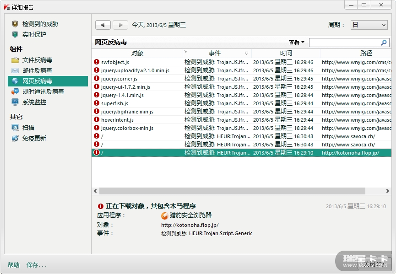
Task: Open the 扫描 report
Action: (28, 128)
